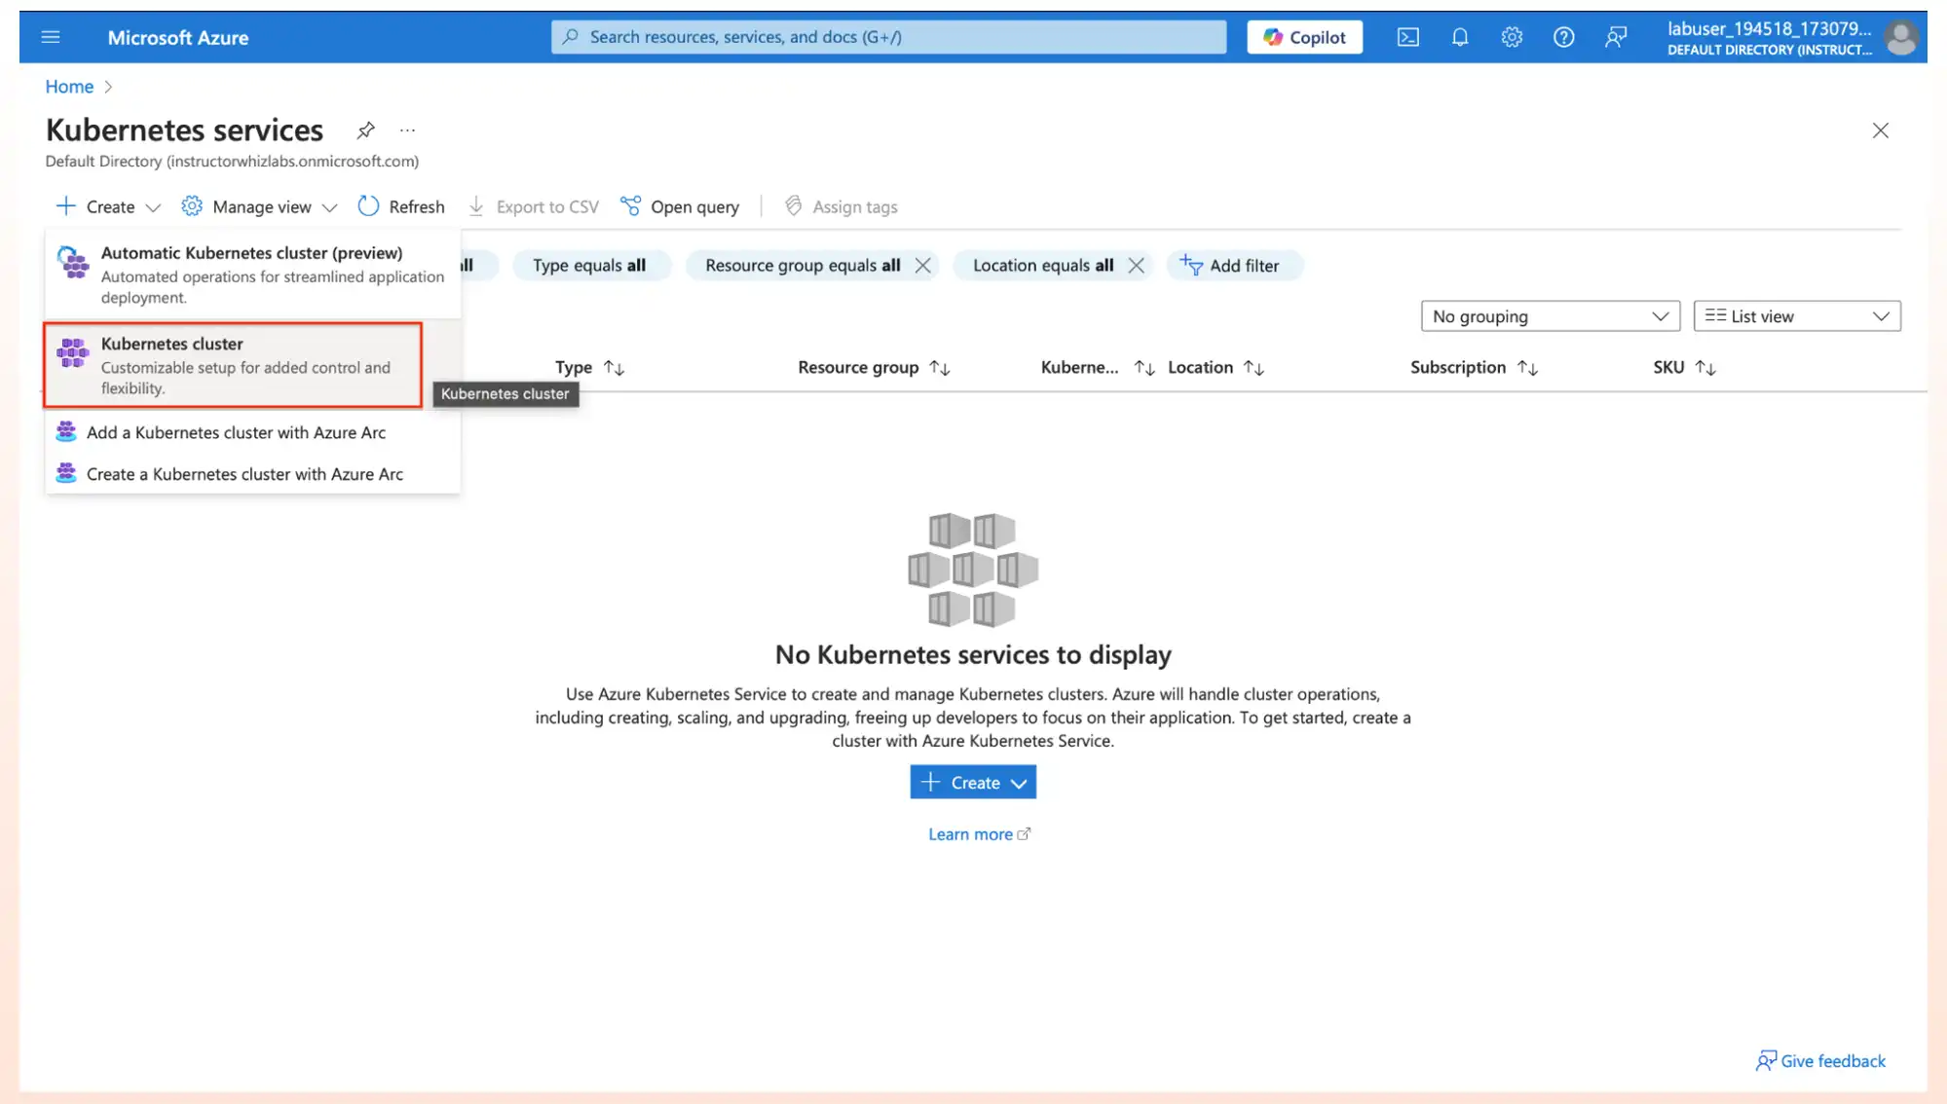Screen dimensions: 1947x1104
Task: Click Add filter
Action: pyautogui.click(x=1233, y=265)
